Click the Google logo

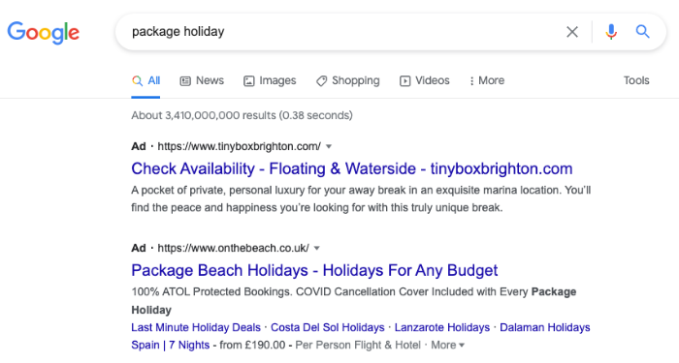[44, 32]
